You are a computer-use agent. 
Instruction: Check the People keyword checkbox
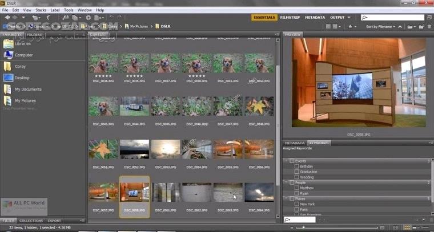292,182
